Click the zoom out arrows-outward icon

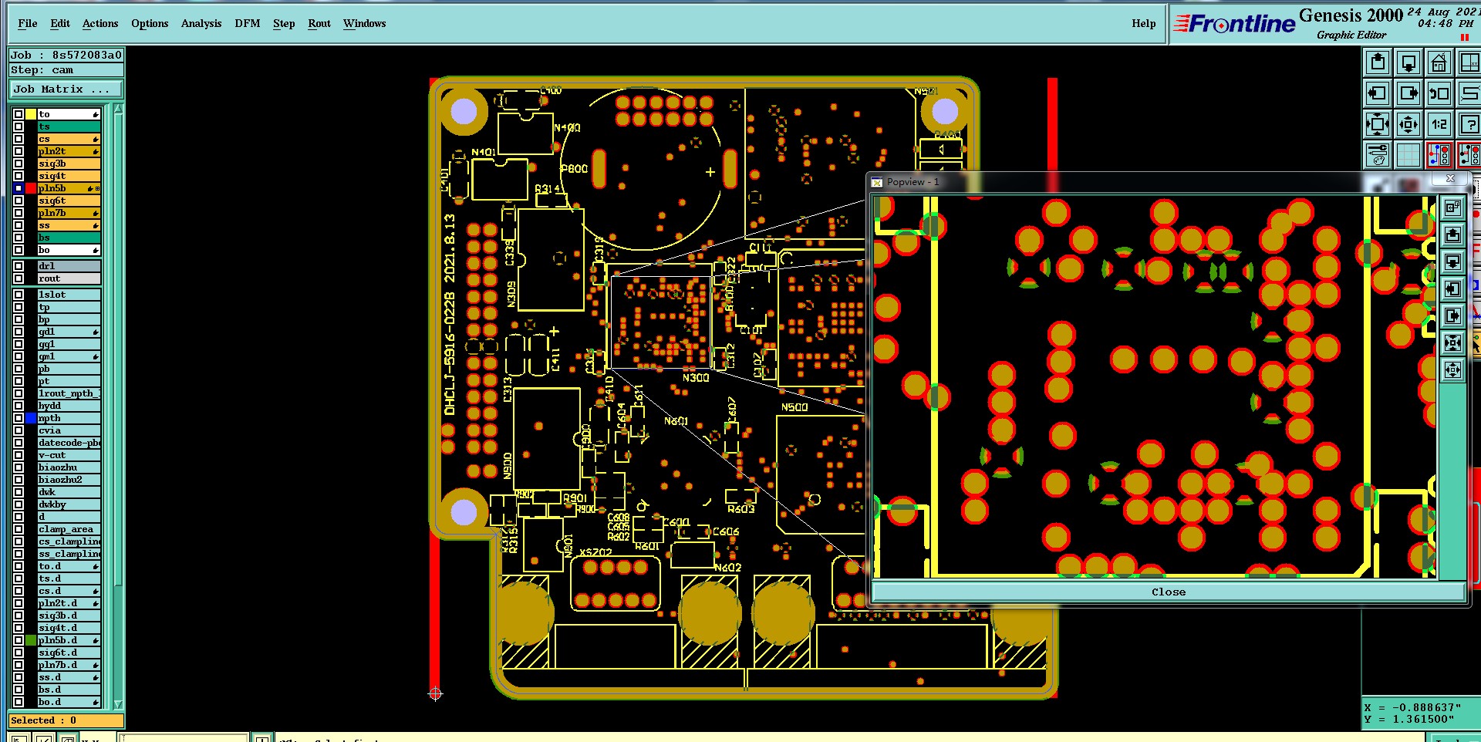(1408, 124)
